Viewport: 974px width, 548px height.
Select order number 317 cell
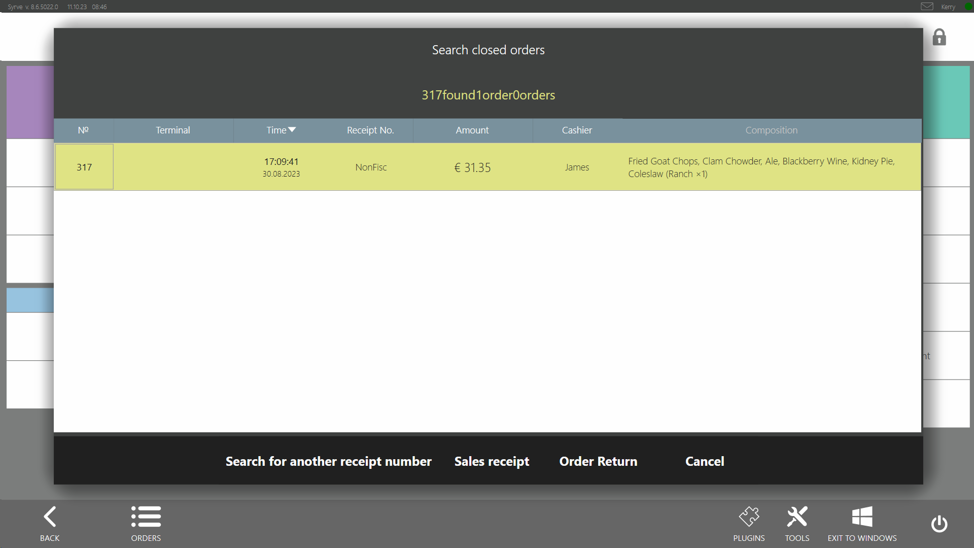84,167
